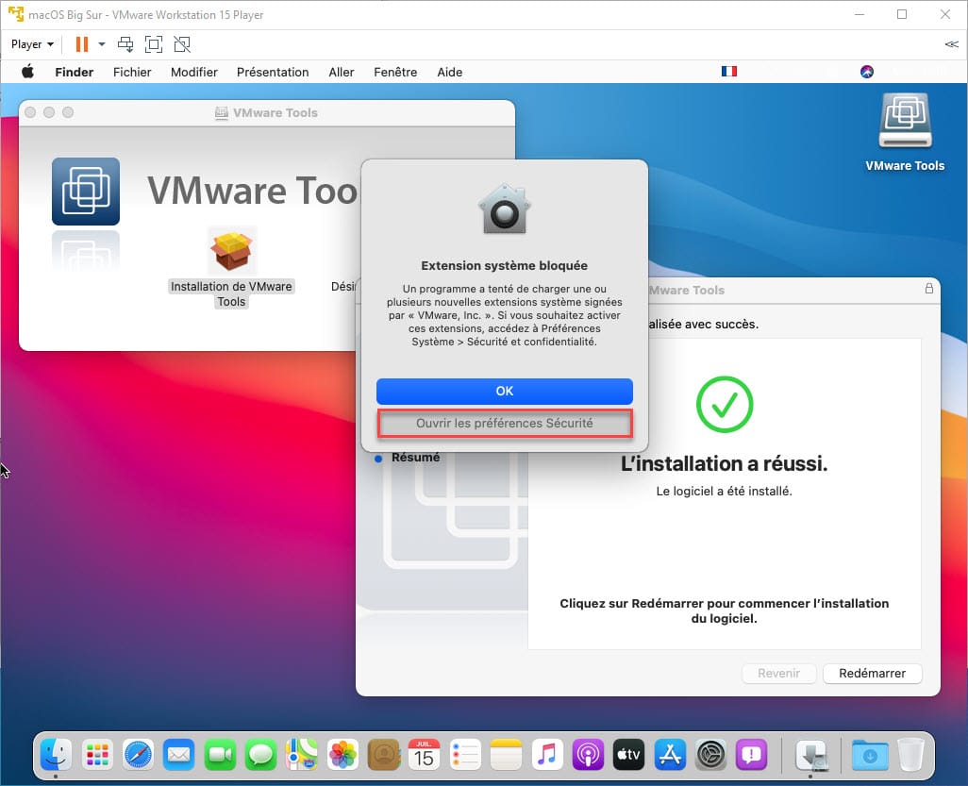Image resolution: width=968 pixels, height=786 pixels.
Task: Toggle Unity mode in VMware Player toolbar
Action: pyautogui.click(x=182, y=44)
